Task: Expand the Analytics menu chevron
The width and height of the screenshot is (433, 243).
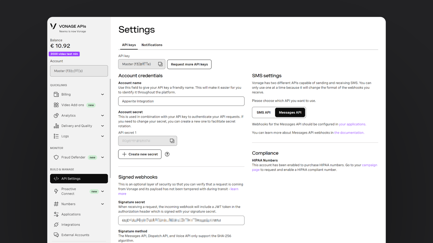Action: [102, 115]
